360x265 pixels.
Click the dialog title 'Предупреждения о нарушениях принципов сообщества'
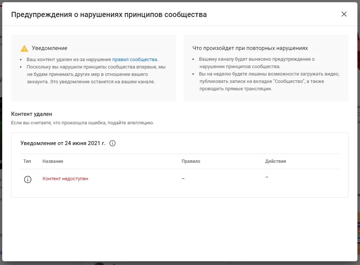(109, 14)
